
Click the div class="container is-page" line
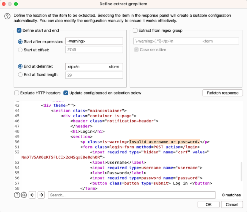tap(99, 116)
